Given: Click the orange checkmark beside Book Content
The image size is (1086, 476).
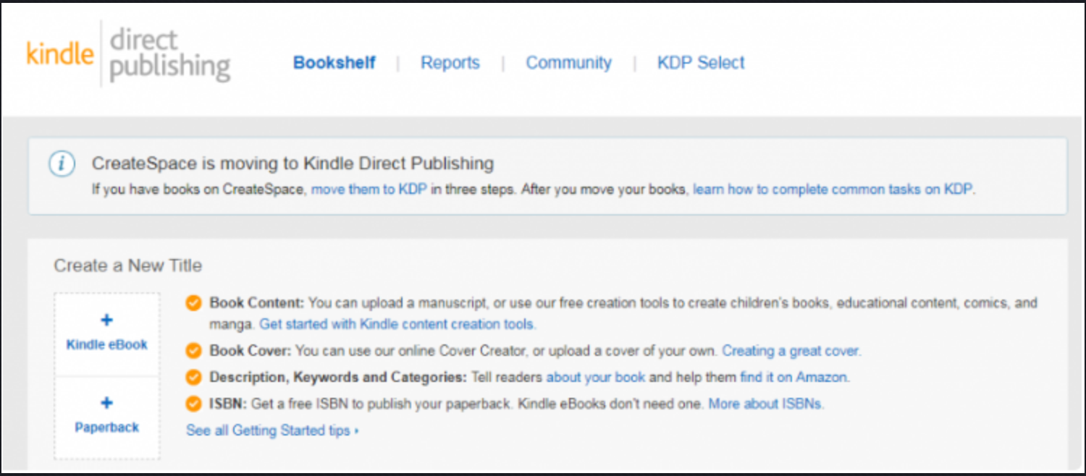Looking at the screenshot, I should 193,303.
